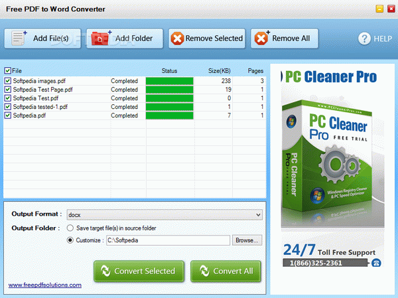Click the 24/7 Toll Free Support text
398x298 pixels.
[329, 250]
